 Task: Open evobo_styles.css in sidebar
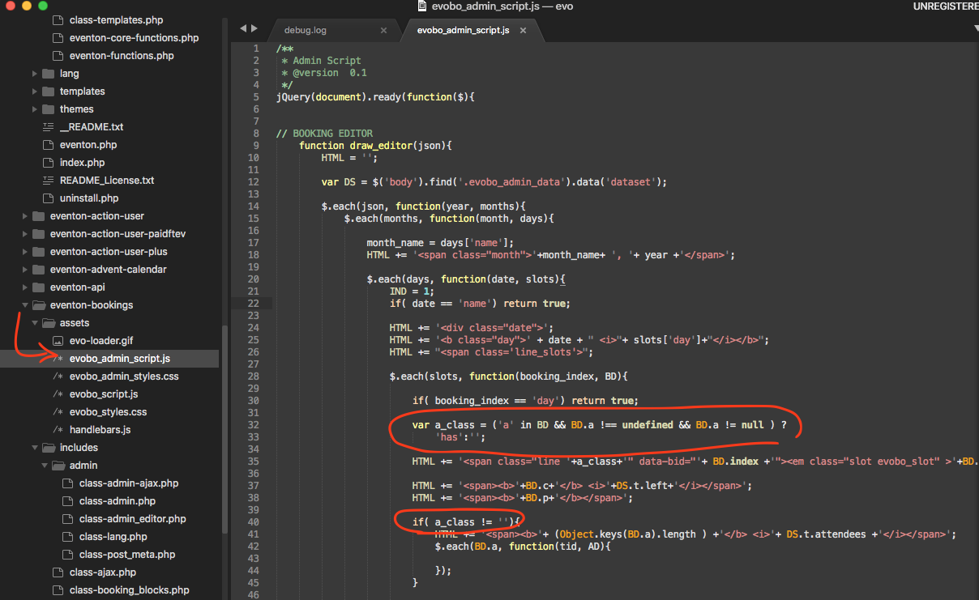click(108, 412)
